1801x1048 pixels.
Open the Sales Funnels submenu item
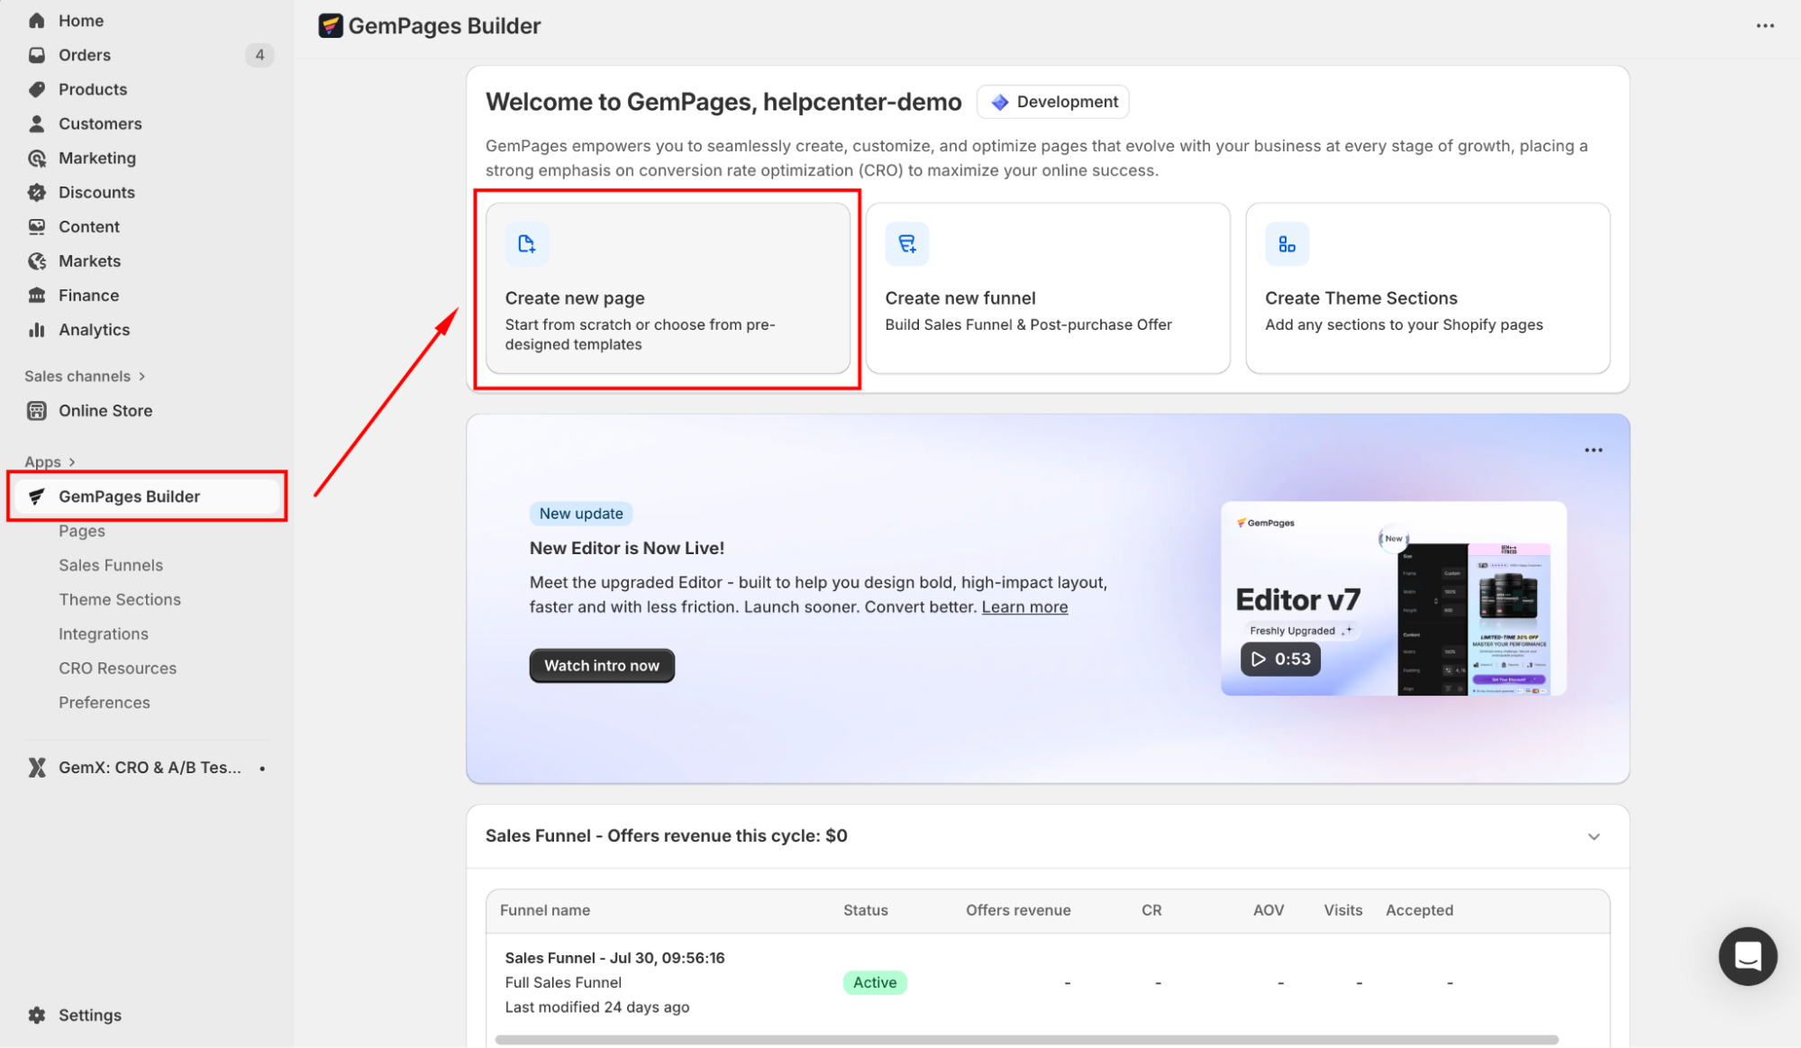coord(111,565)
